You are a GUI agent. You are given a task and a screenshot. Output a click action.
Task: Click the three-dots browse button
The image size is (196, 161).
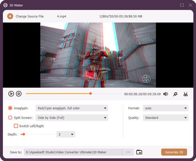click(128, 152)
